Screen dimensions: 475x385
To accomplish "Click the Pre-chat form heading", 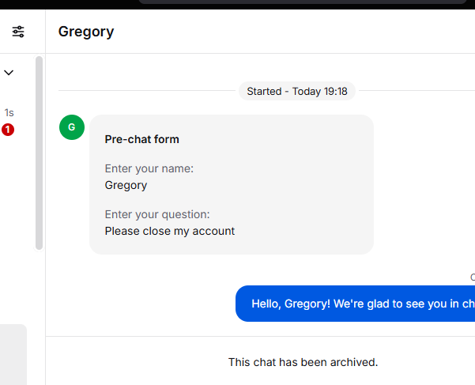I will click(141, 139).
